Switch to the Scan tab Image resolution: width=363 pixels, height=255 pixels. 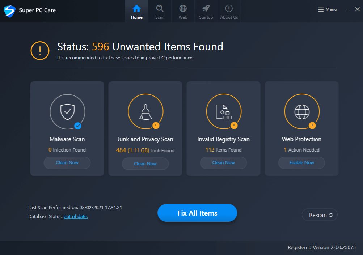(x=160, y=11)
